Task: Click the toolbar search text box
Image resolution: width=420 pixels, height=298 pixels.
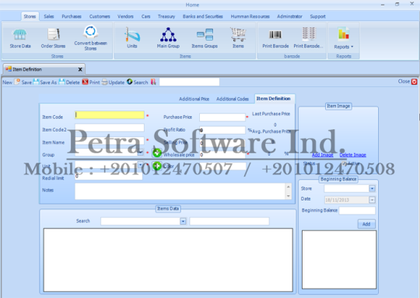Action: point(189,82)
